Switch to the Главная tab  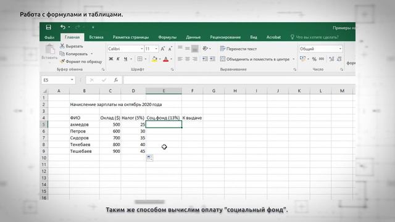(x=72, y=37)
